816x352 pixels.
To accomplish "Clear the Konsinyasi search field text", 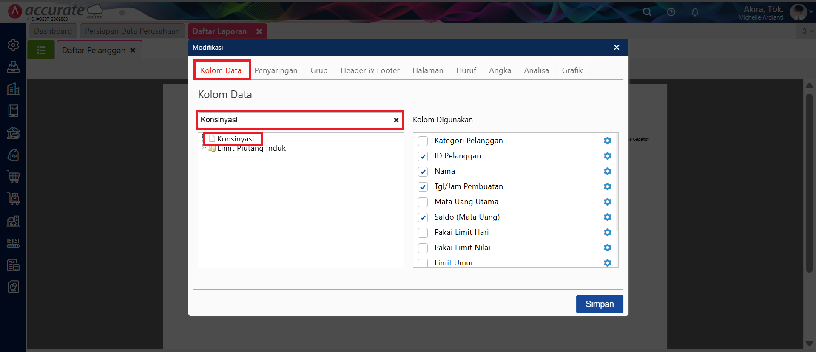I will [396, 120].
